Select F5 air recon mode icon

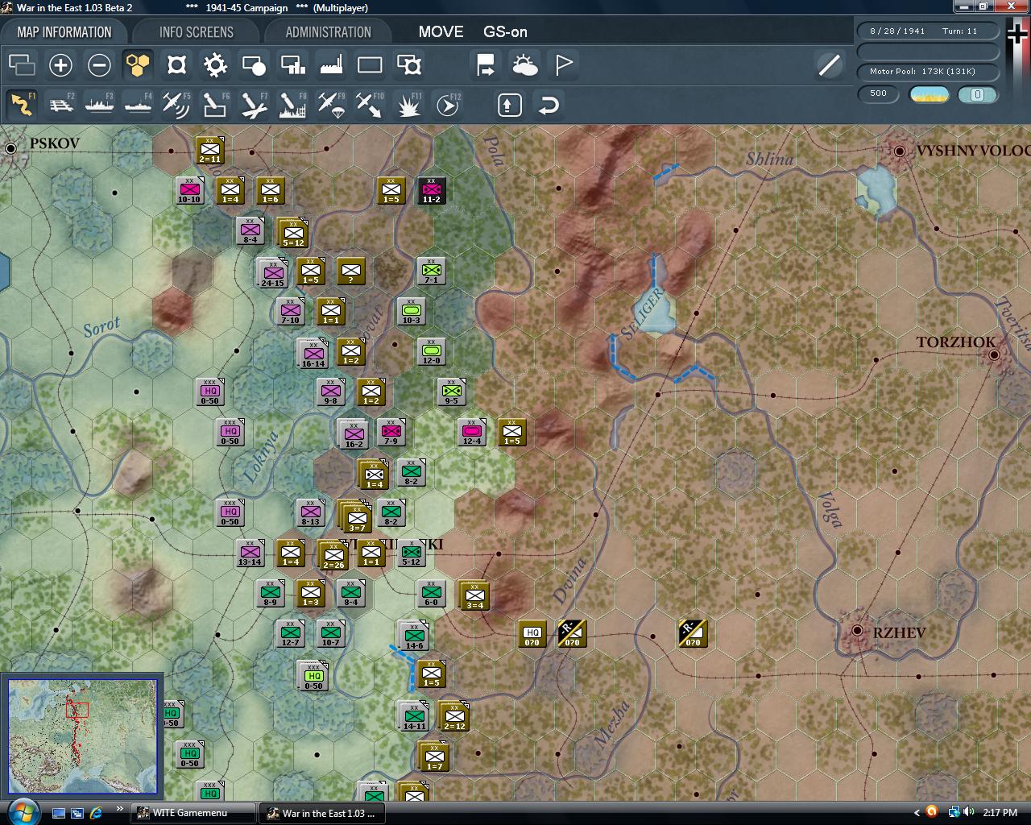pyautogui.click(x=176, y=105)
